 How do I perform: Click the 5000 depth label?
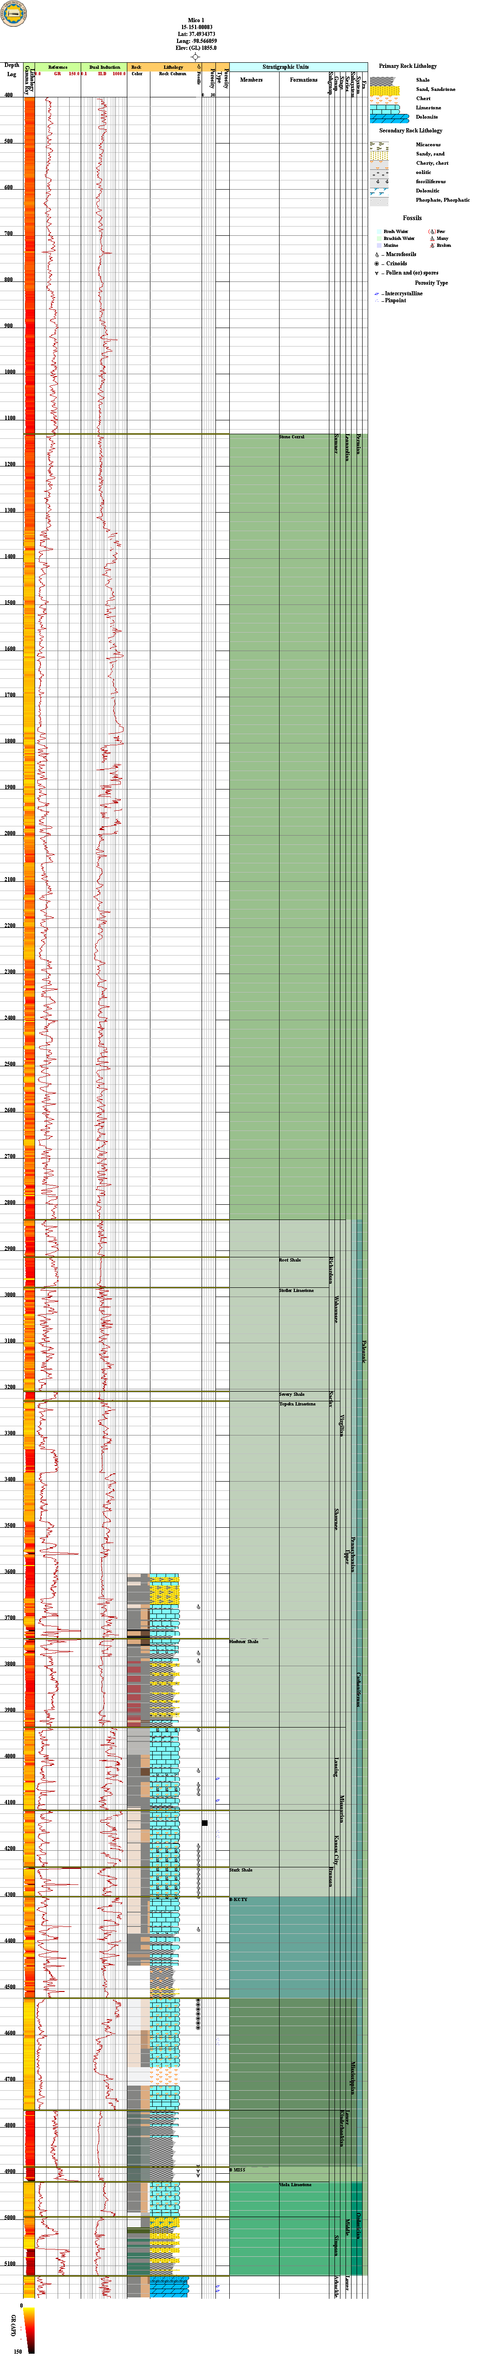tap(9, 2218)
